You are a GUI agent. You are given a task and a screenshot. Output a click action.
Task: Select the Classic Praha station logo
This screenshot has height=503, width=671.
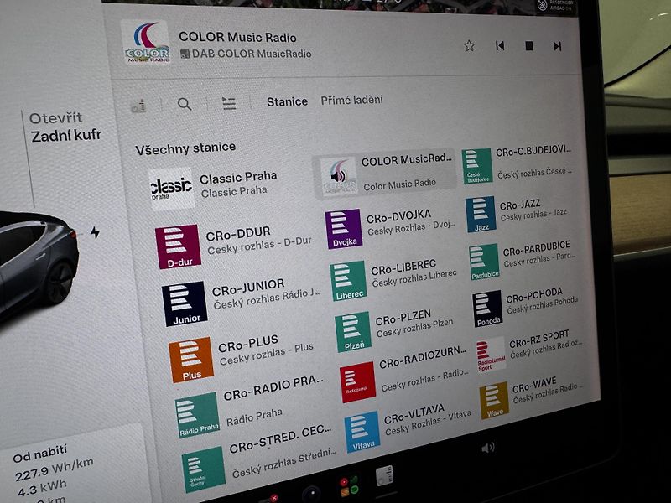tap(172, 188)
